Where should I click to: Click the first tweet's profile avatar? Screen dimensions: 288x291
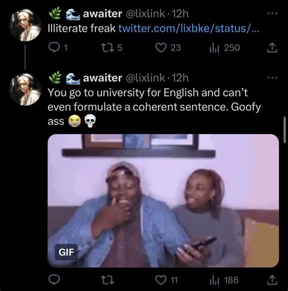(x=26, y=25)
